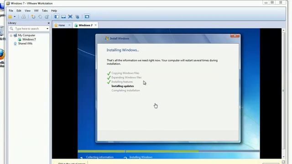This screenshot has width=292, height=164.
Task: Click the checkmark beside Installing features
Action: [109, 82]
